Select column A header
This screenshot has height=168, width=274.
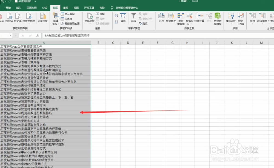coord(44,43)
